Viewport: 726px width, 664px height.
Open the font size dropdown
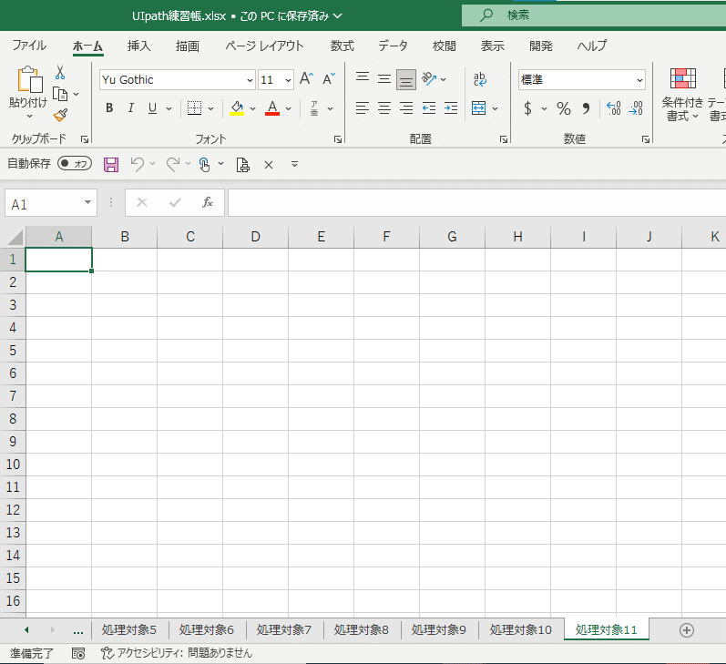click(x=288, y=80)
